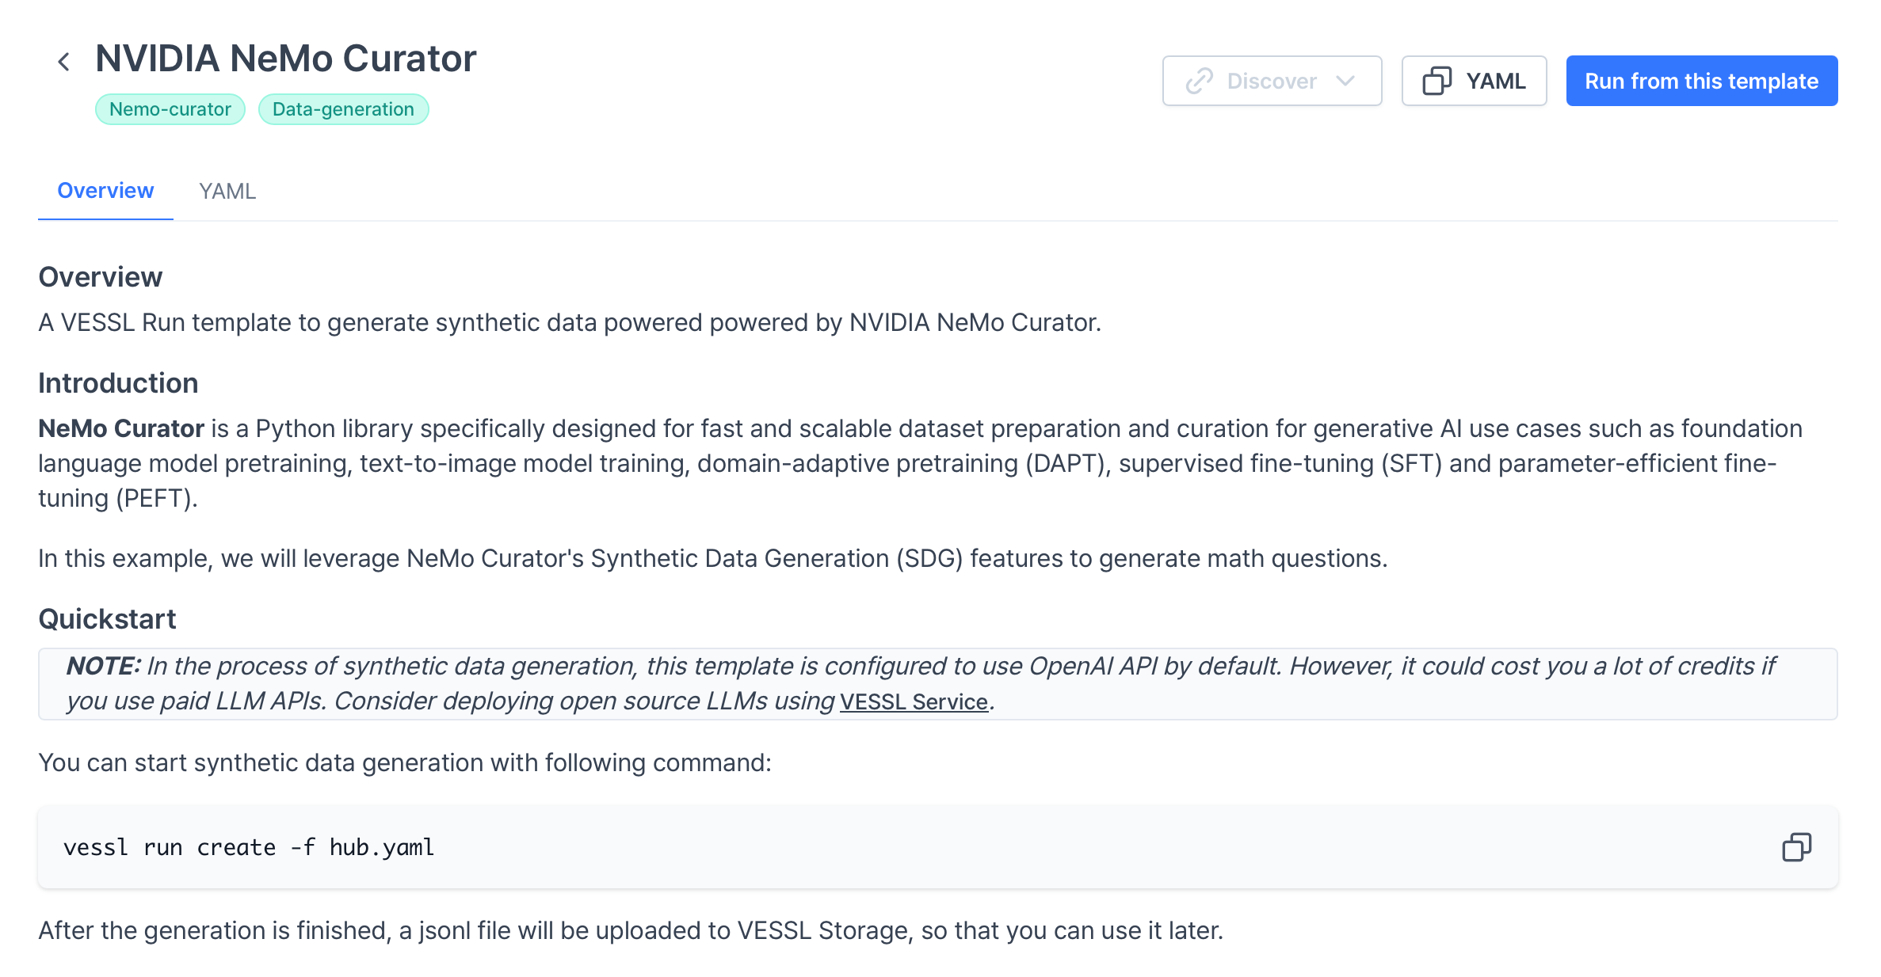This screenshot has width=1881, height=977.
Task: Select the Overview tab
Action: 105,191
